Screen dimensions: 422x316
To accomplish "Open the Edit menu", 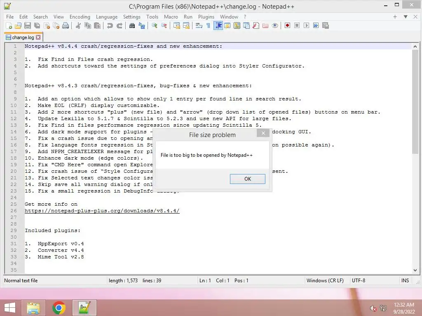I will point(23,16).
